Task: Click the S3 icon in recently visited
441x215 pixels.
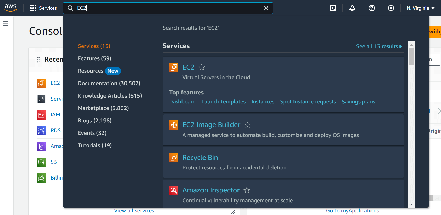Action: pos(41,162)
